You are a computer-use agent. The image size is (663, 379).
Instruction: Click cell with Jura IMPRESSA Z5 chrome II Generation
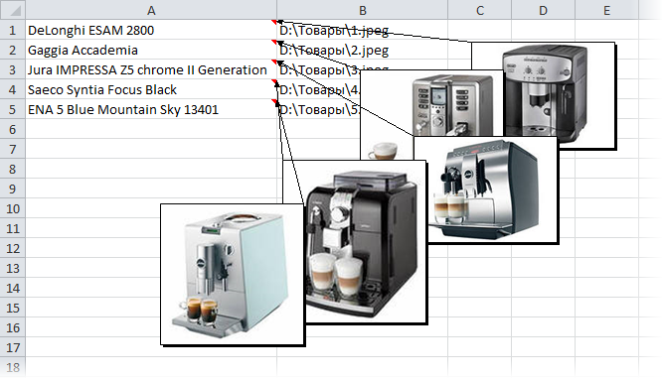click(151, 69)
